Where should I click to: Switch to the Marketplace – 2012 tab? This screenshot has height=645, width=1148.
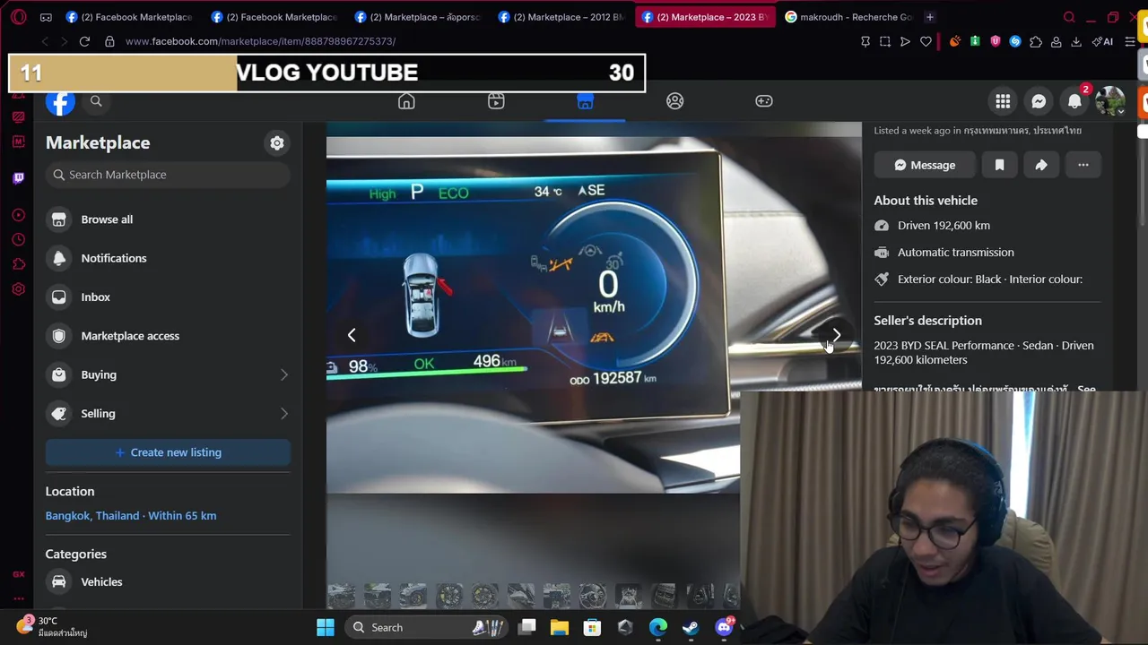[564, 17]
